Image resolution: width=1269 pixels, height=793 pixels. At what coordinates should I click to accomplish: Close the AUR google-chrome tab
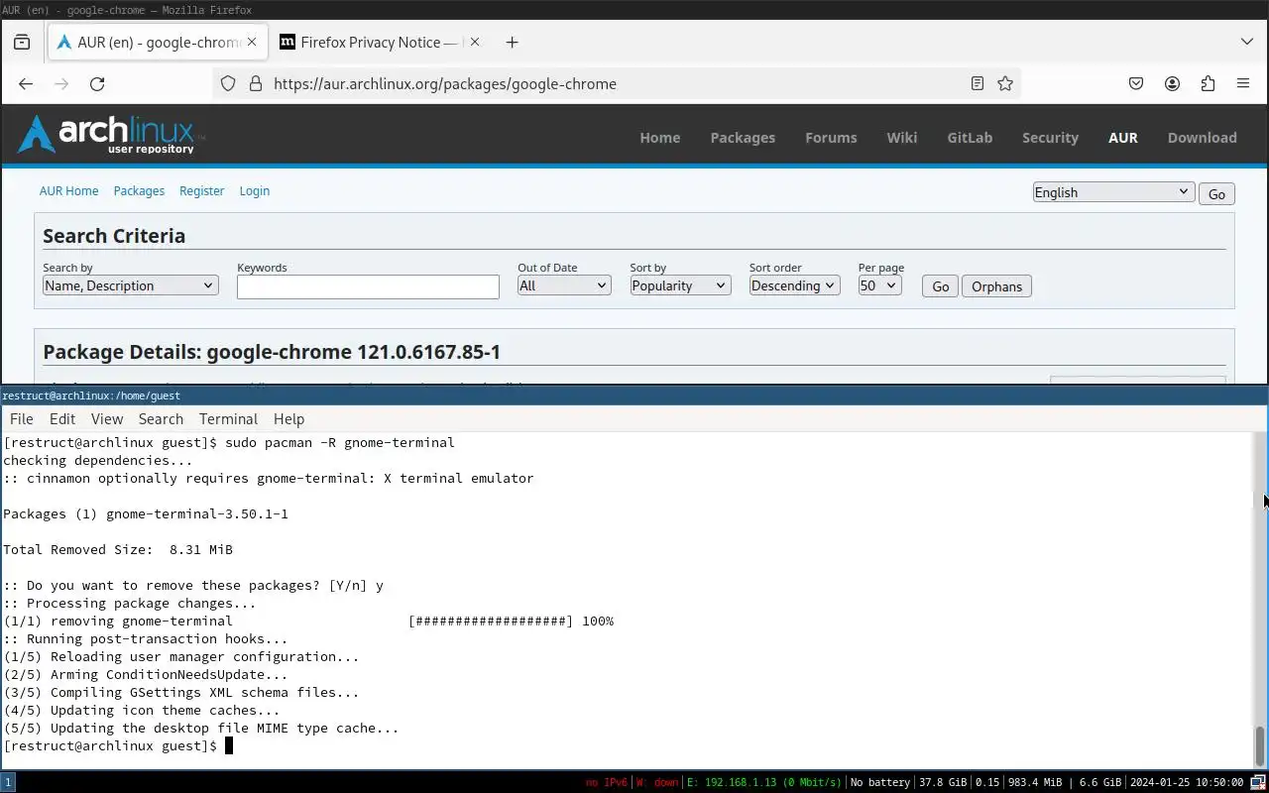[252, 42]
